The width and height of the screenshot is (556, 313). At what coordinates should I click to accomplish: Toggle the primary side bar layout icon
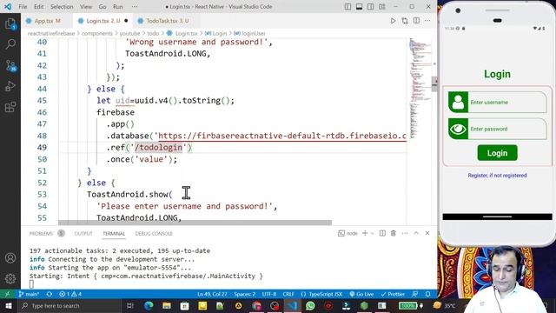coord(347,7)
